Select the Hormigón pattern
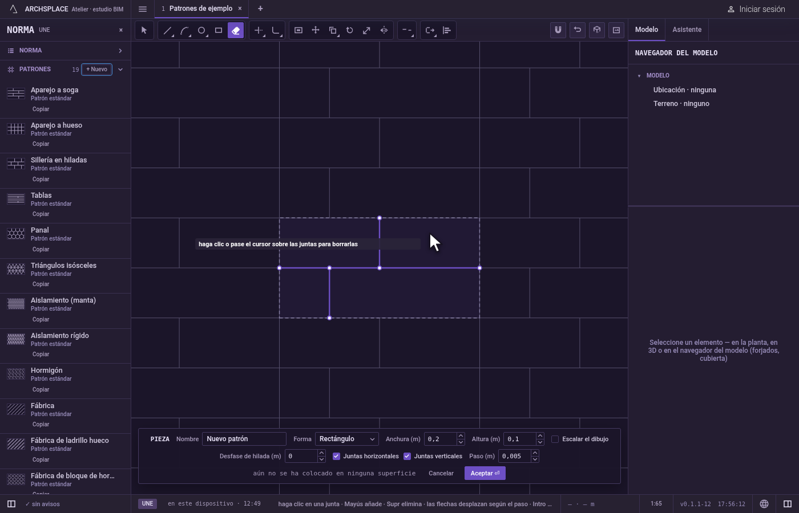This screenshot has height=513, width=799. [x=65, y=380]
